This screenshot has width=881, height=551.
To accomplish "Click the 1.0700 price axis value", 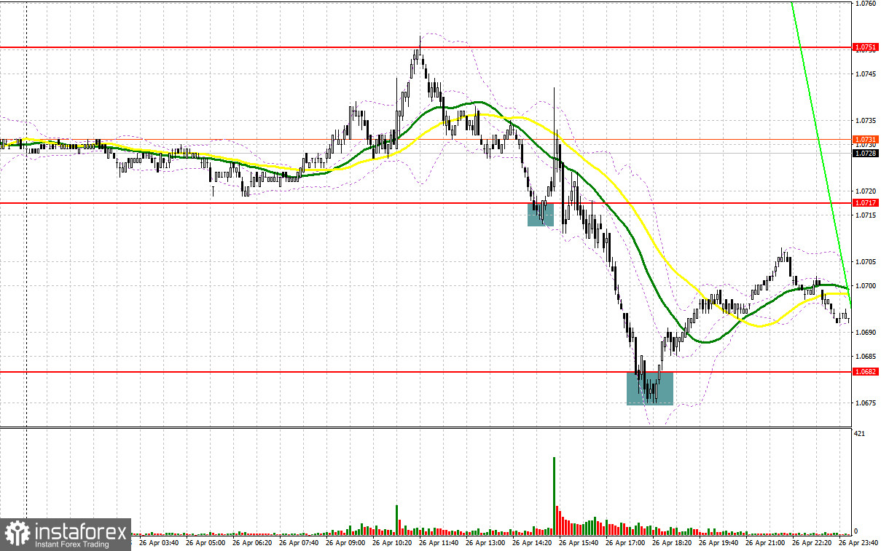I will (x=866, y=285).
